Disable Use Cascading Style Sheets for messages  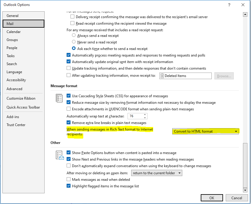pyautogui.click(x=68, y=96)
